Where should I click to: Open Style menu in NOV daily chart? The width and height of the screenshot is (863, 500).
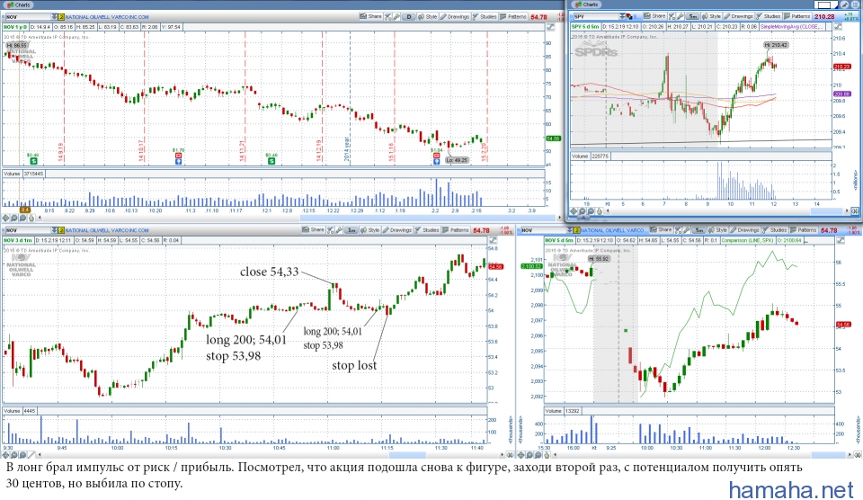(x=428, y=16)
